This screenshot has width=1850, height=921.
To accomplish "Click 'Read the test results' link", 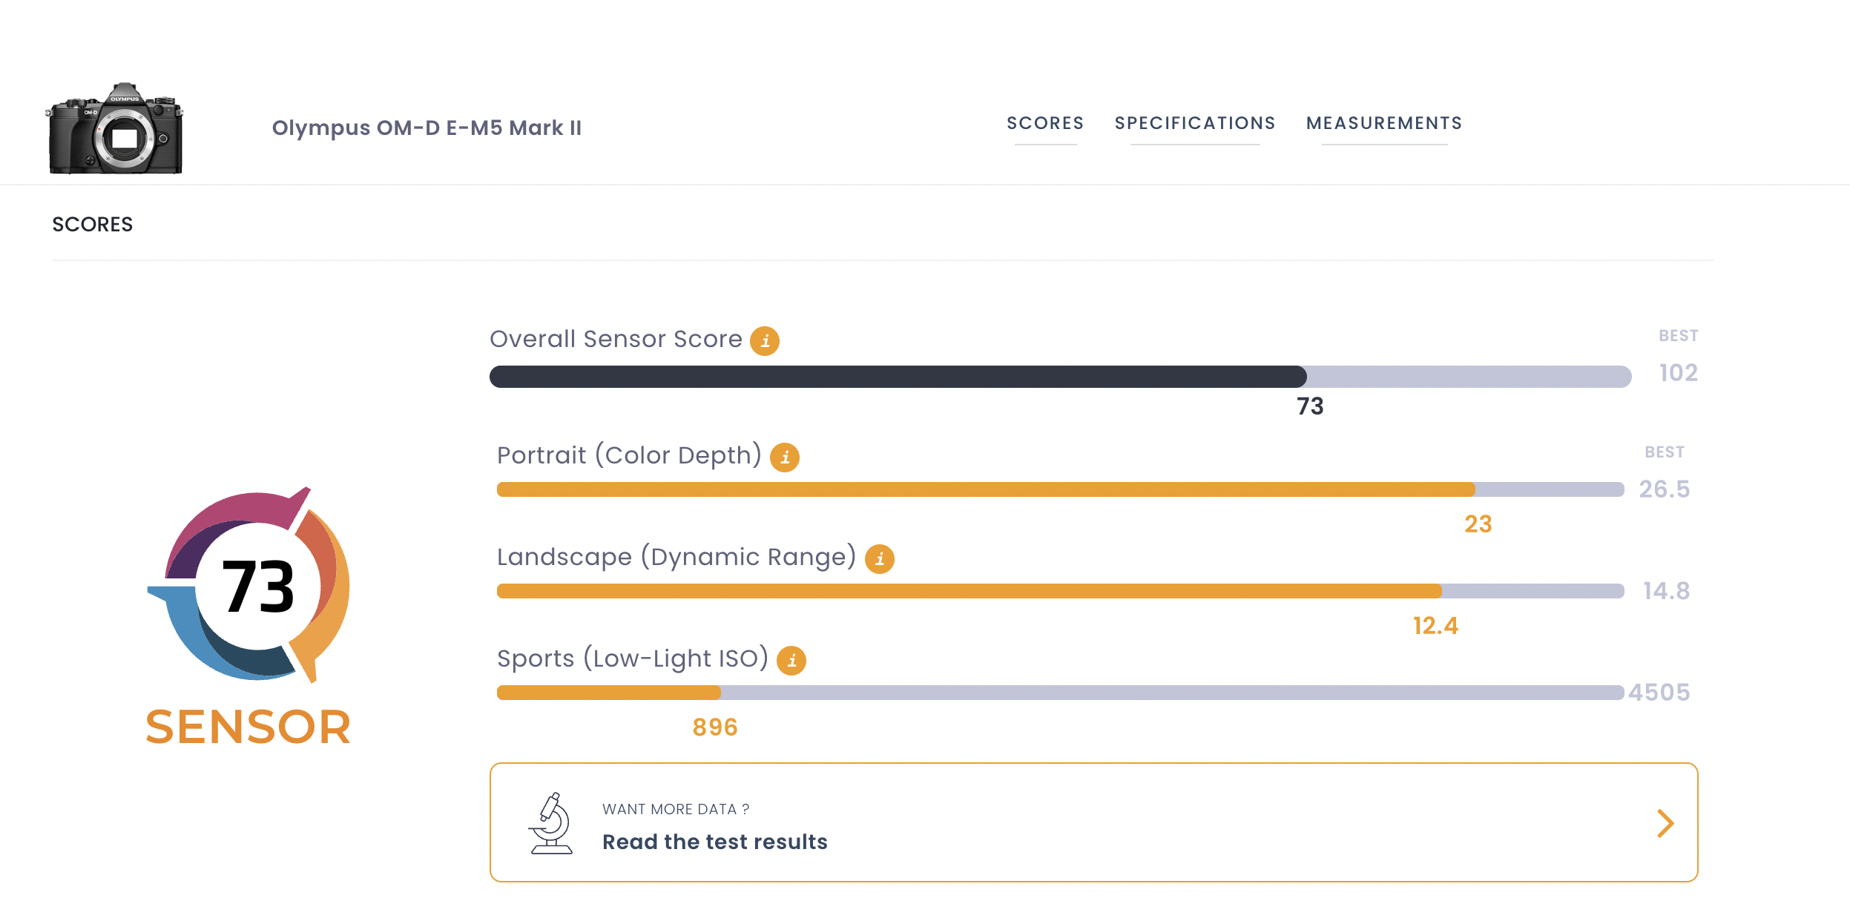I will click(x=714, y=842).
